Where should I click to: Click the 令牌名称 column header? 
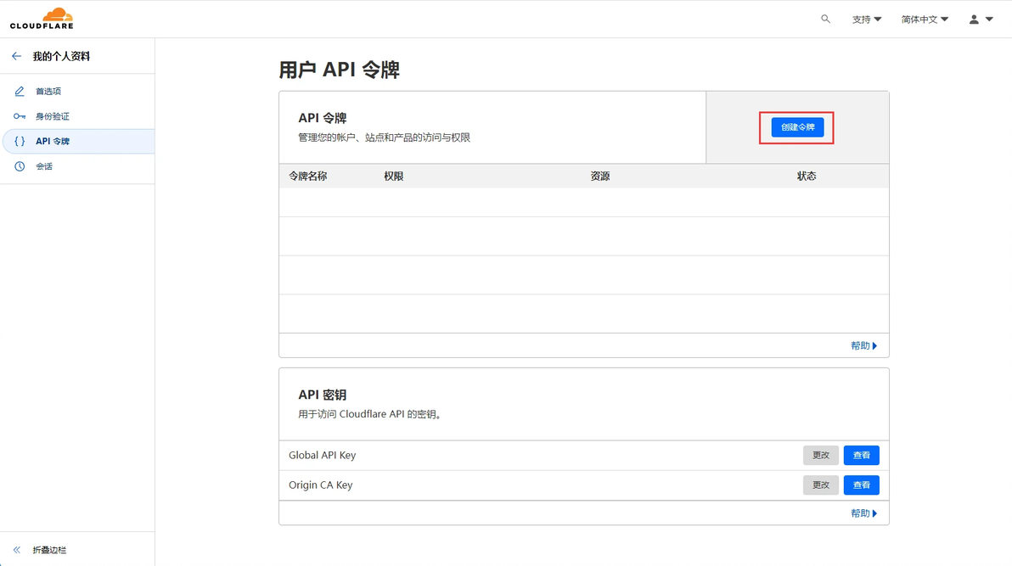pyautogui.click(x=308, y=177)
